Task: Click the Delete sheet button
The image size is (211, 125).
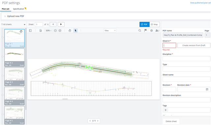Action: click(x=171, y=121)
